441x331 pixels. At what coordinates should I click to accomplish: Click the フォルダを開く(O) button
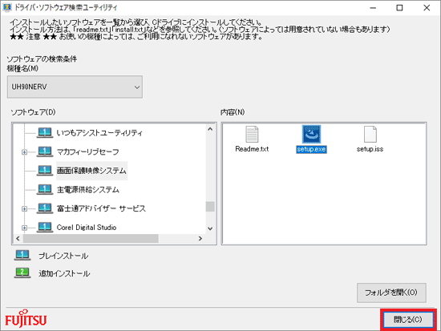[391, 293]
